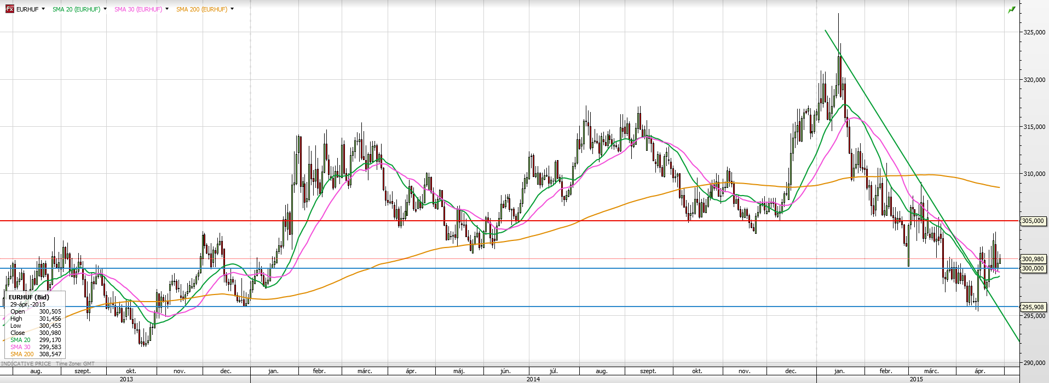Click the ápr. month label in 2015
This screenshot has height=383, width=1049.
[x=980, y=371]
